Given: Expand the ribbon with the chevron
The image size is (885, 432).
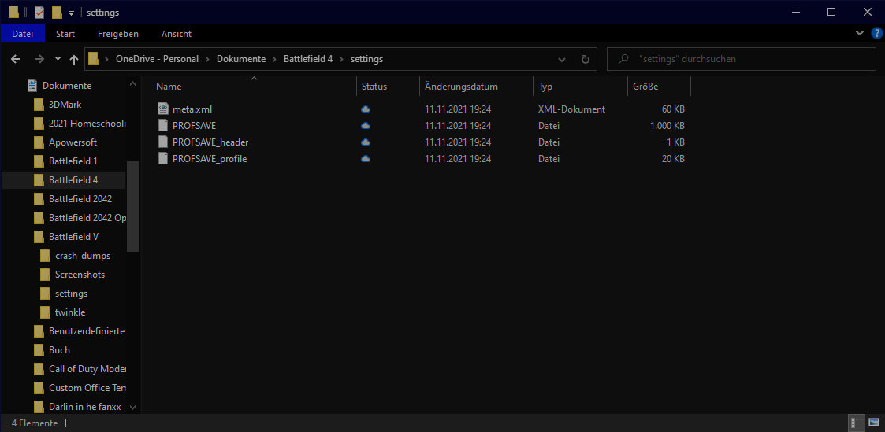Looking at the screenshot, I should [860, 34].
